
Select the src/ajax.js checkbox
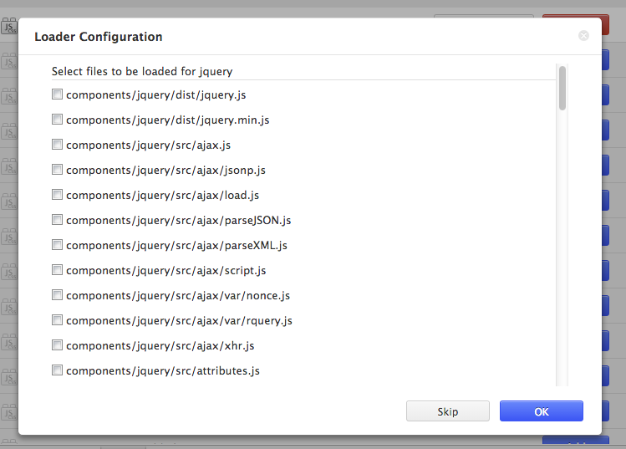57,145
